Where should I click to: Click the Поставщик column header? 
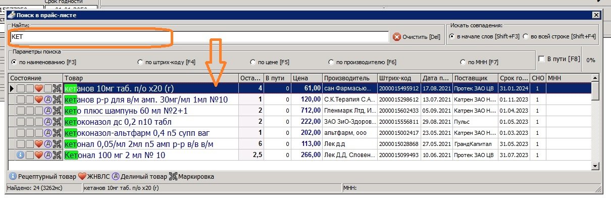[475, 78]
